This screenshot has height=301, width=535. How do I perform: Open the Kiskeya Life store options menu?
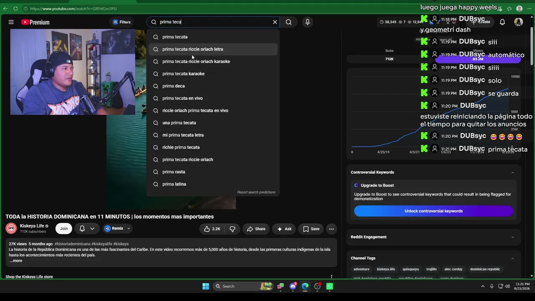(331, 276)
